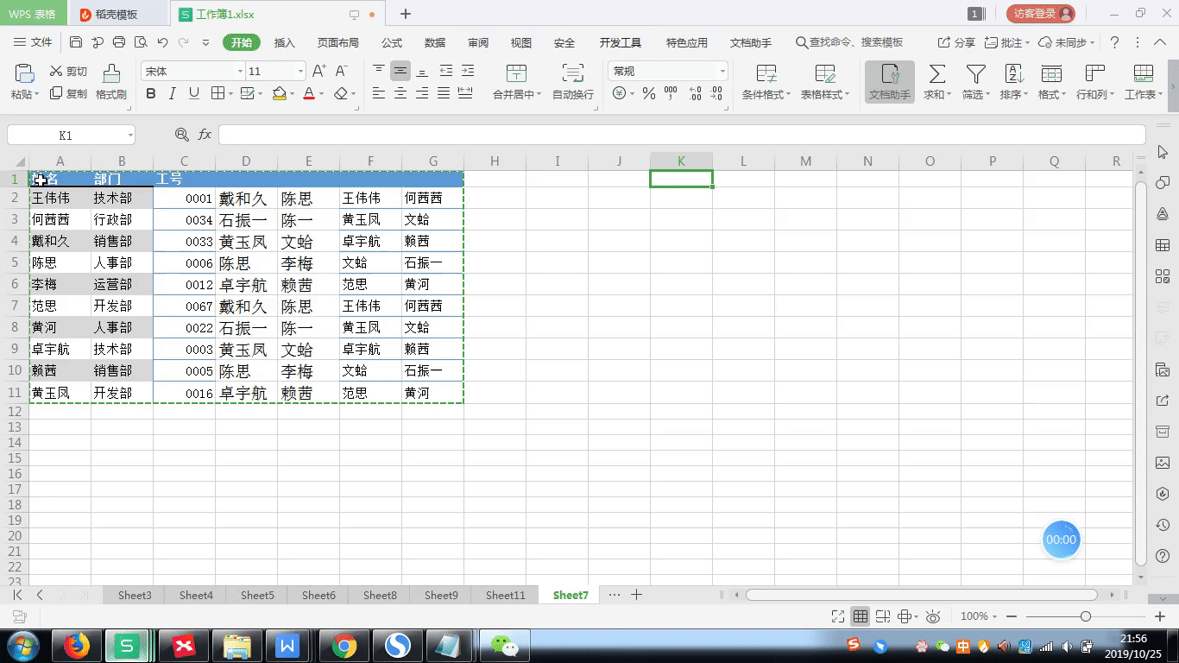Click the percent style icon
Screen dimensions: 1179x663
pos(649,94)
